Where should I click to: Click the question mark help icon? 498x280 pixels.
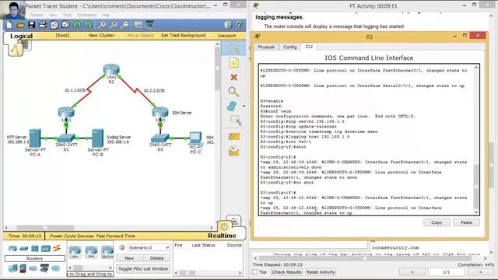[239, 25]
